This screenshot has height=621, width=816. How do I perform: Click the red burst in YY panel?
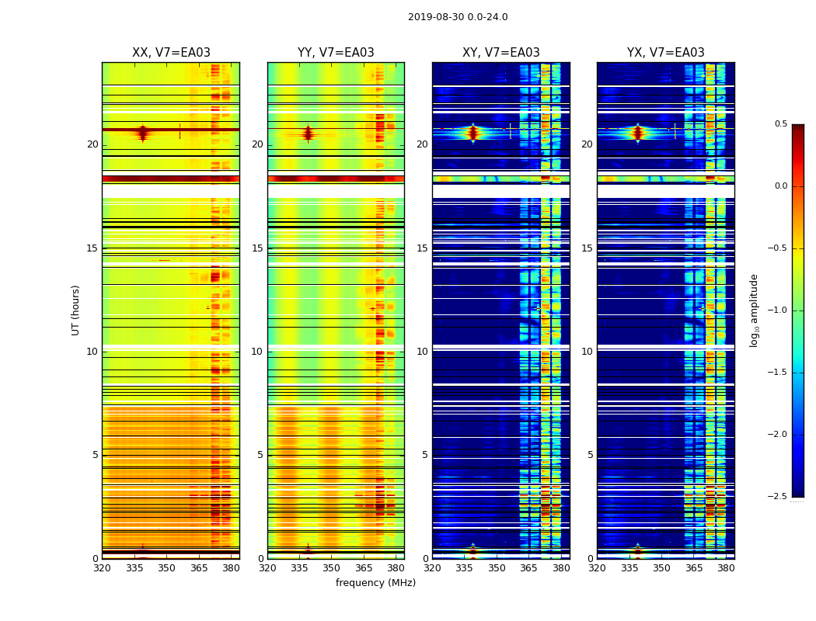click(x=308, y=134)
